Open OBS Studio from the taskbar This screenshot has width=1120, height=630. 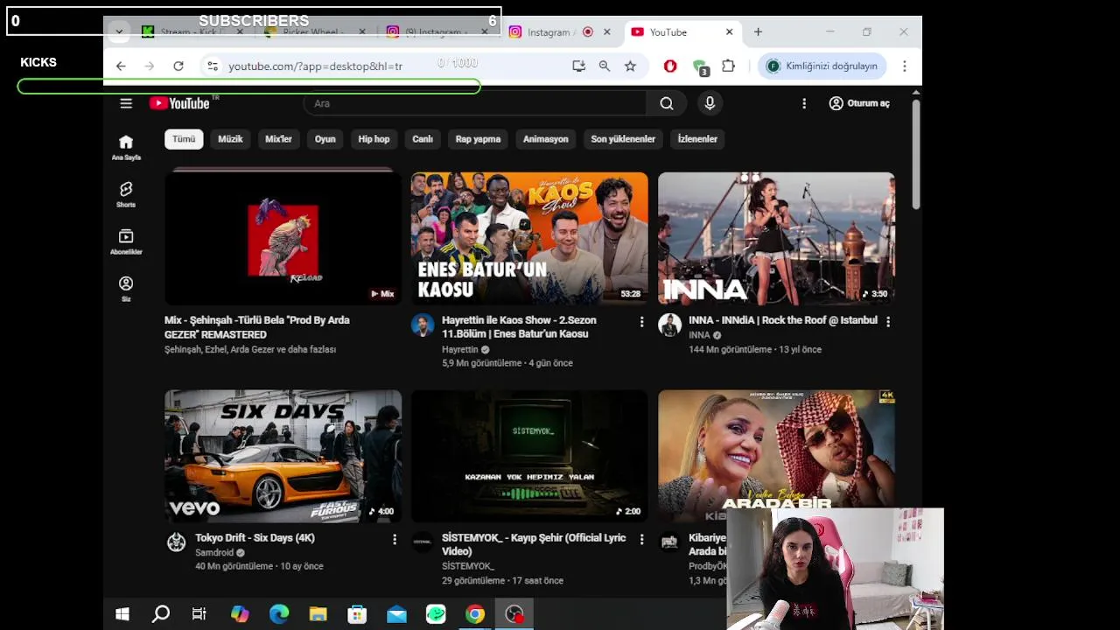(514, 614)
